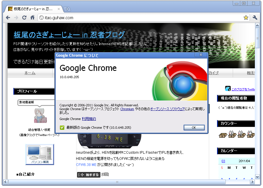Click the profile avatar image
Screen dimensions: 263x188
click(40, 115)
